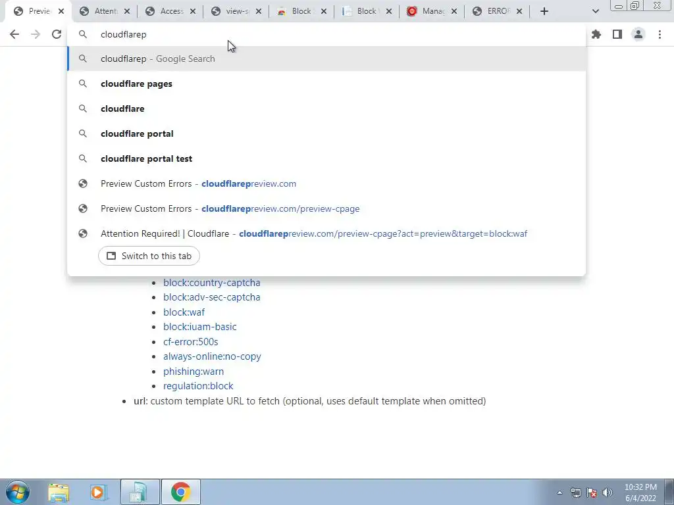Screen dimensions: 674x505
Task: Click the volume speaker tray icon
Action: [x=608, y=493]
